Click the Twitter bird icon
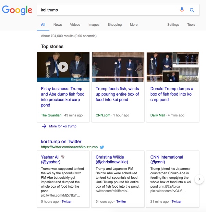Viewport: 206px width, 212px height. pos(102,147)
